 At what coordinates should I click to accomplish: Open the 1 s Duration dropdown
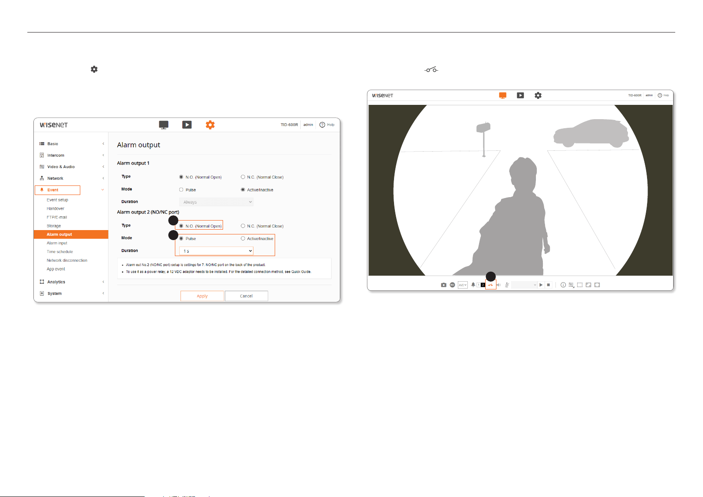click(x=216, y=251)
